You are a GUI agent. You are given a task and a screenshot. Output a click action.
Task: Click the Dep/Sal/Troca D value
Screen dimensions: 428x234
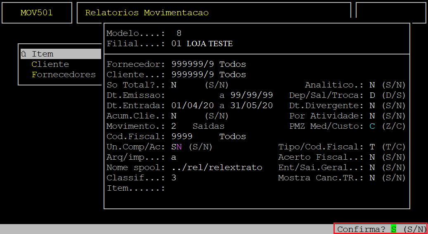[372, 95]
